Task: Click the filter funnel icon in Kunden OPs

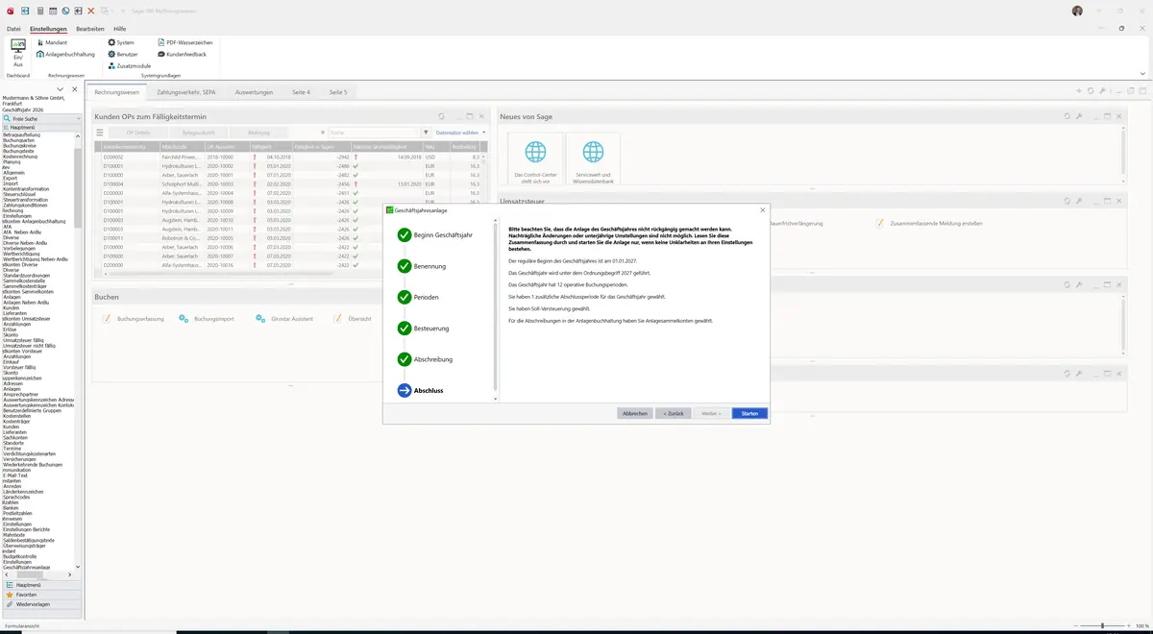Action: [427, 133]
